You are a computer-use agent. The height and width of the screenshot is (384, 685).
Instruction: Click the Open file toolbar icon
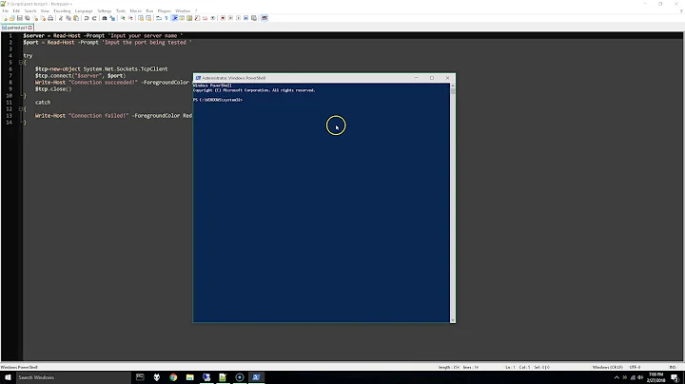click(x=12, y=18)
